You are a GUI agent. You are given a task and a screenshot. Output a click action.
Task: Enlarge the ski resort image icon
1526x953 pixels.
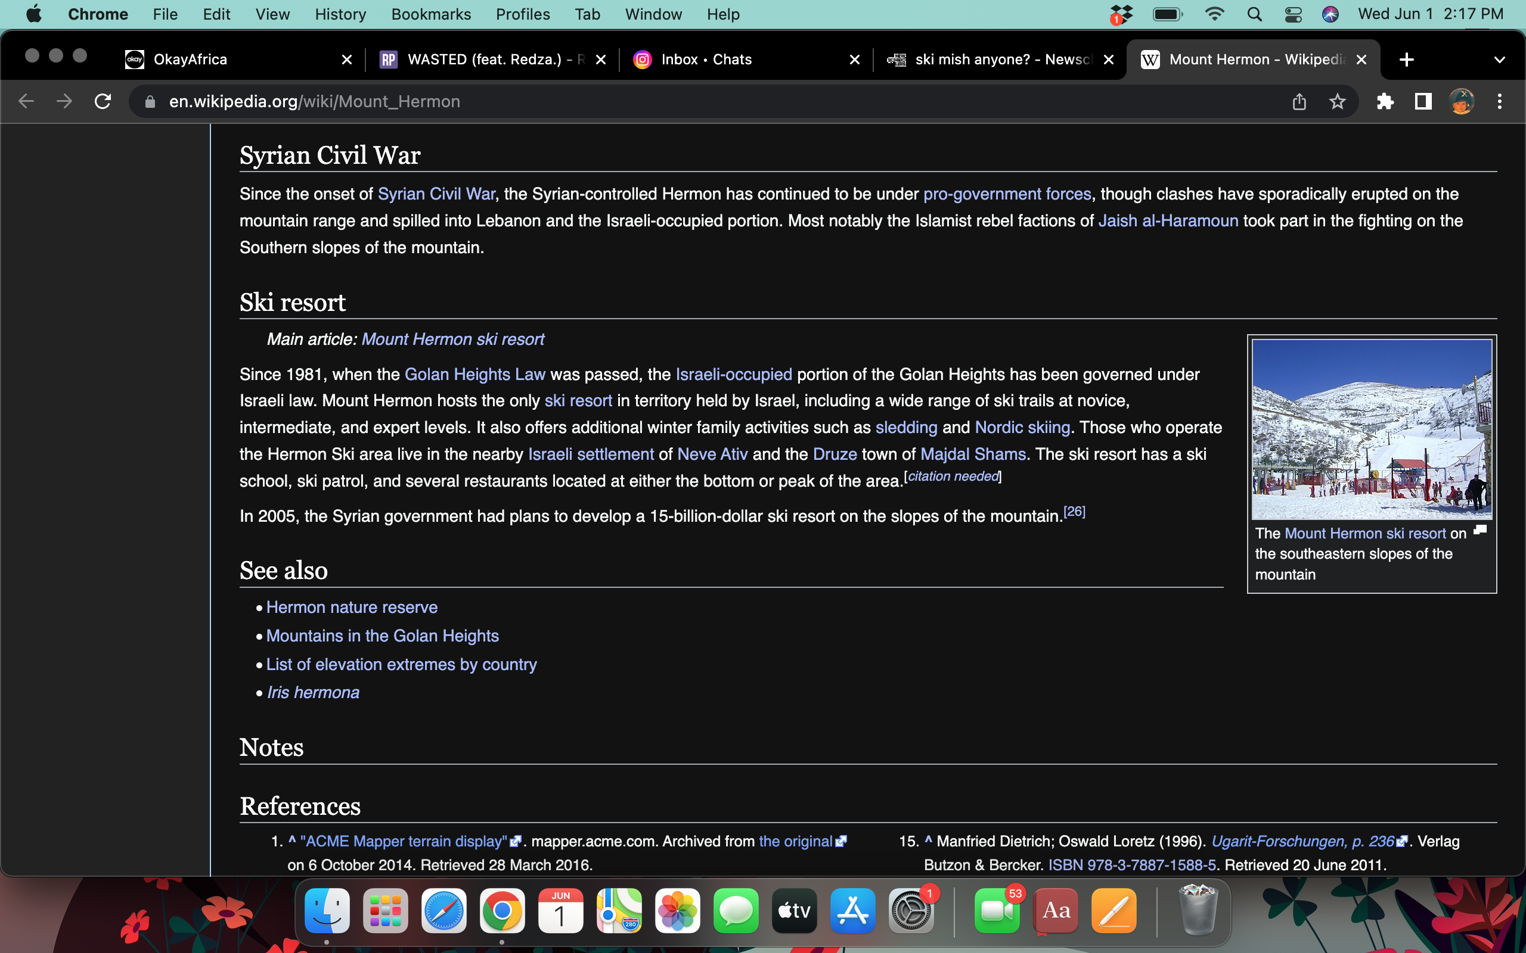point(1480,531)
